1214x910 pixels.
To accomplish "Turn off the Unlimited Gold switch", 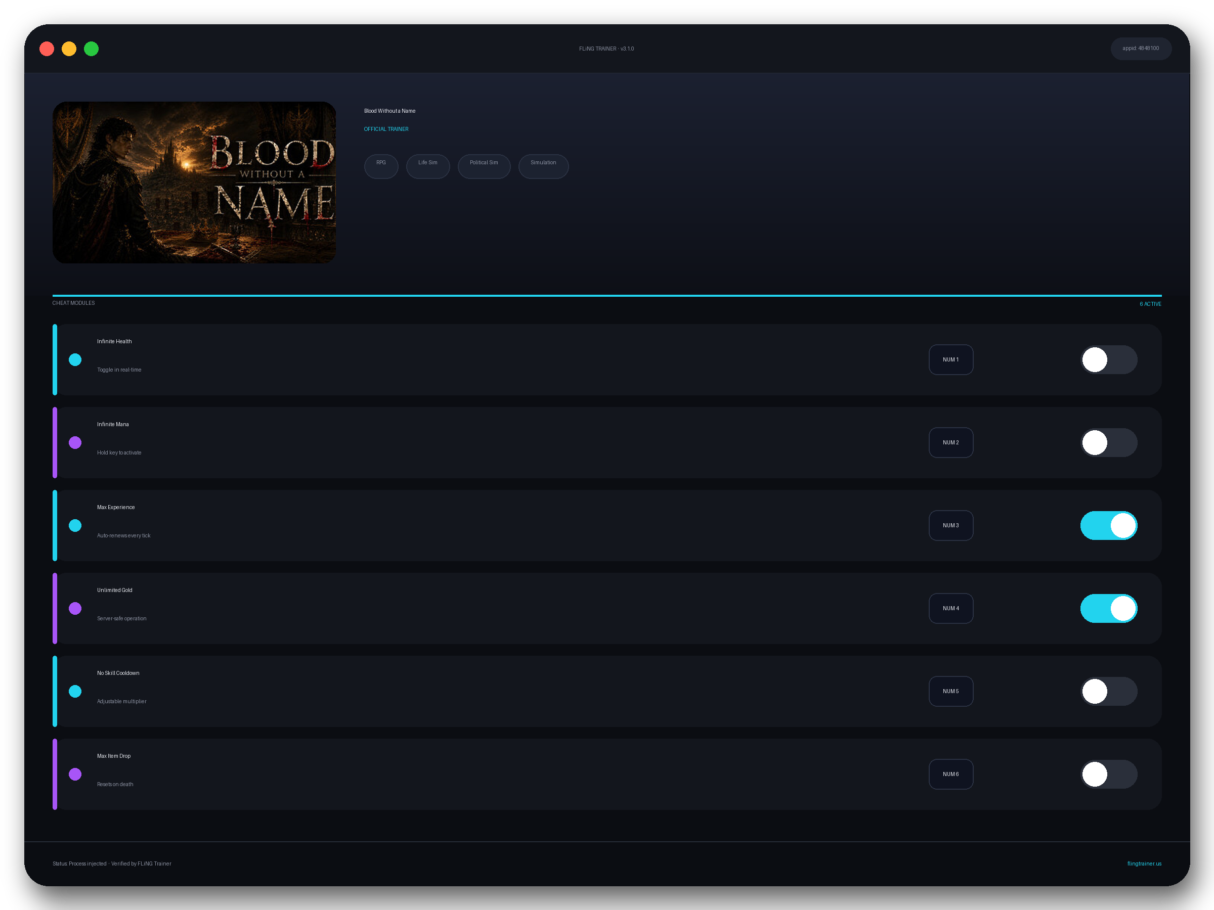I will (x=1109, y=608).
